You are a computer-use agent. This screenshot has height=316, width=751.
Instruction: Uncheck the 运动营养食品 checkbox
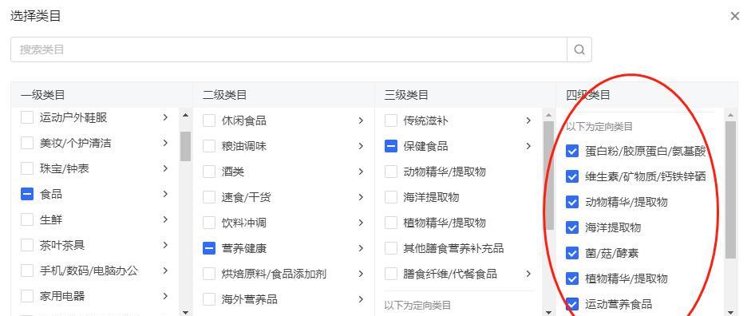coord(572,304)
